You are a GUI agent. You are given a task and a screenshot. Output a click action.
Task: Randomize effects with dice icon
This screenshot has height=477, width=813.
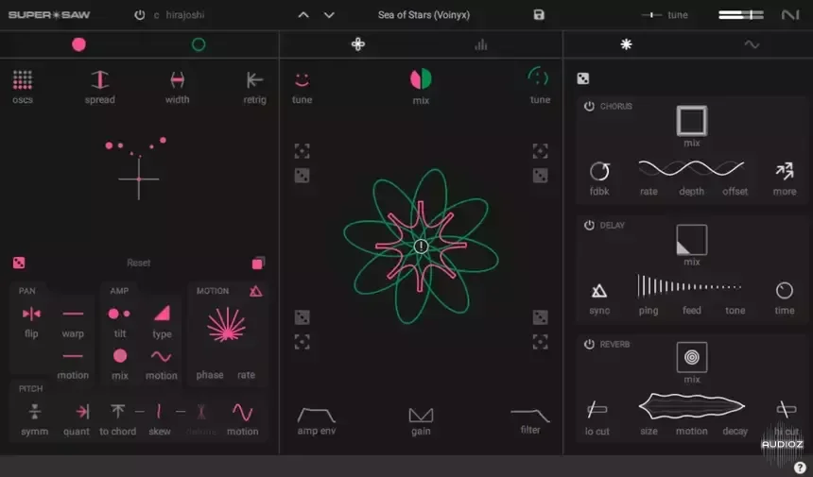coord(582,78)
